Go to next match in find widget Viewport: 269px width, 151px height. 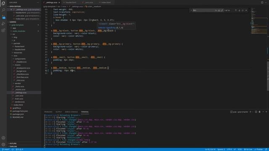pos(239,10)
